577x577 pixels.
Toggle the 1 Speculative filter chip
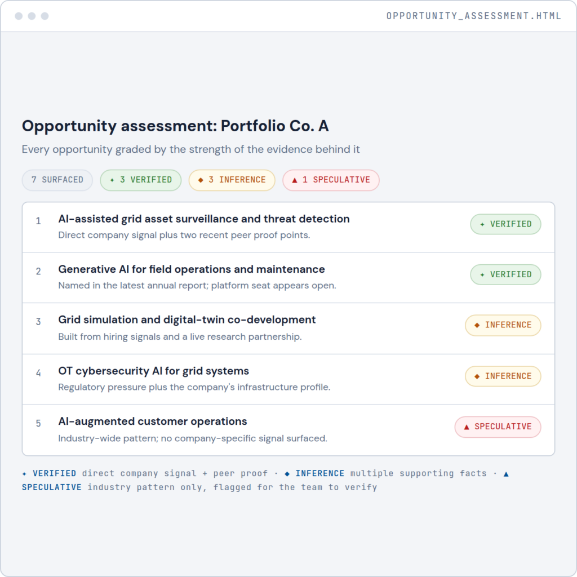(331, 180)
